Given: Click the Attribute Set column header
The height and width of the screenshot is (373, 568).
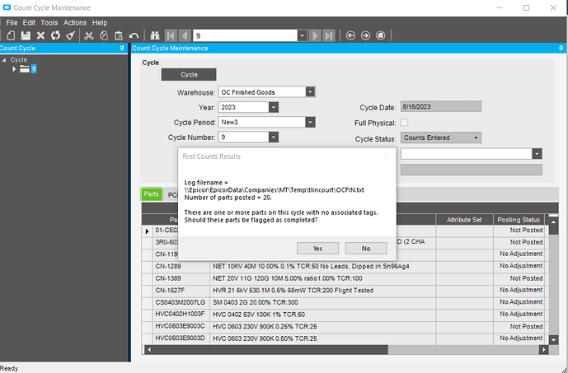Looking at the screenshot, I should [x=464, y=220].
